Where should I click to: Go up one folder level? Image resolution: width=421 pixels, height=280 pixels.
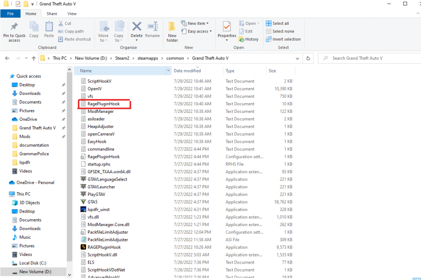(34, 58)
